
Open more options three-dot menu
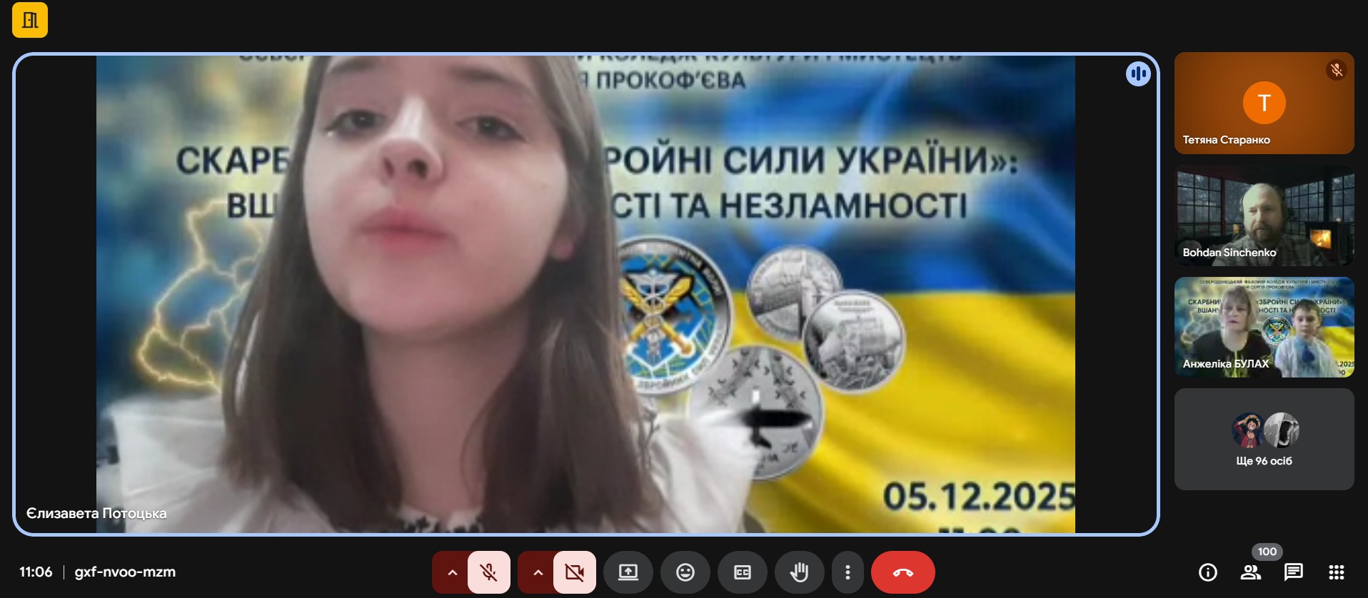point(848,572)
